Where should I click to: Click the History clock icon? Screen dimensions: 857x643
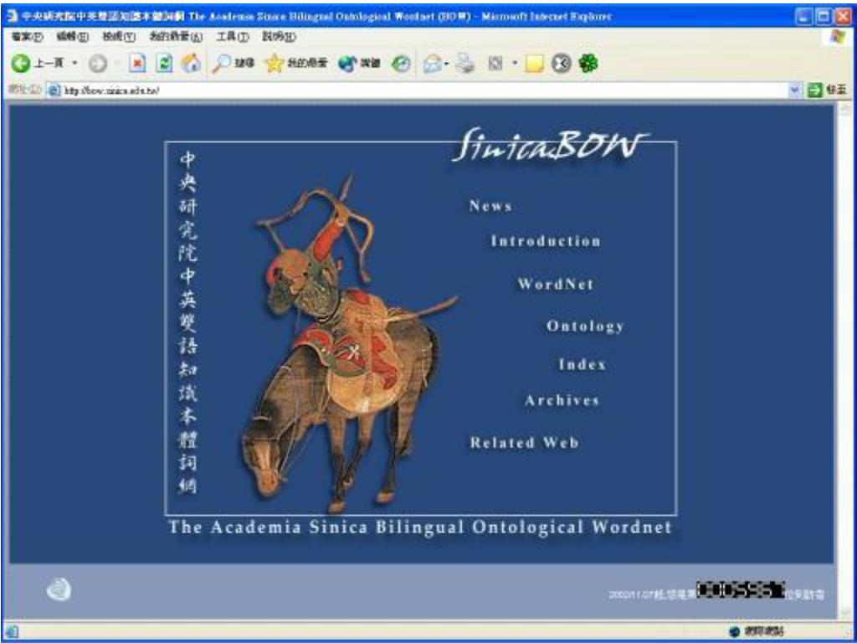pos(401,64)
